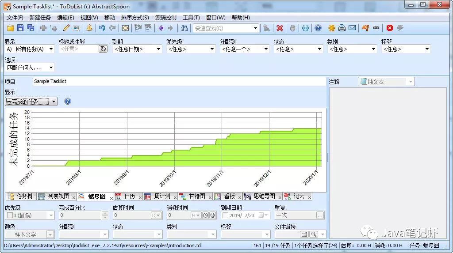This screenshot has width=453, height=253.
Task: Click the 颜色 样本文字 color picker
Action: tap(29, 234)
